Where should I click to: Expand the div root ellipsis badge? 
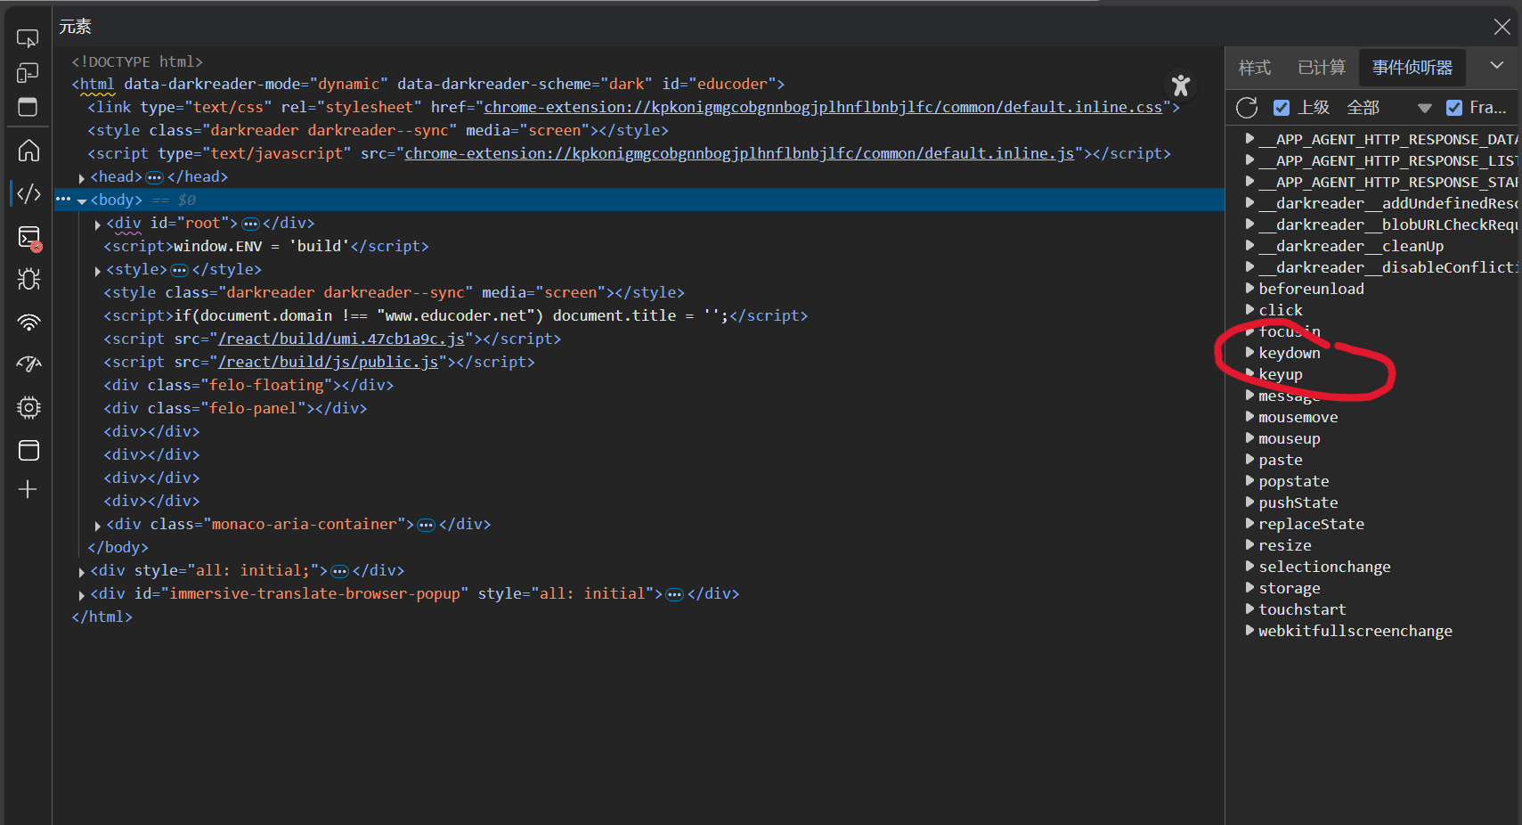(x=250, y=224)
